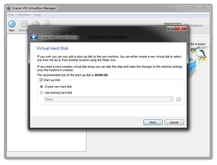Open the Help menu
This screenshot has height=165, width=217.
click(x=37, y=15)
